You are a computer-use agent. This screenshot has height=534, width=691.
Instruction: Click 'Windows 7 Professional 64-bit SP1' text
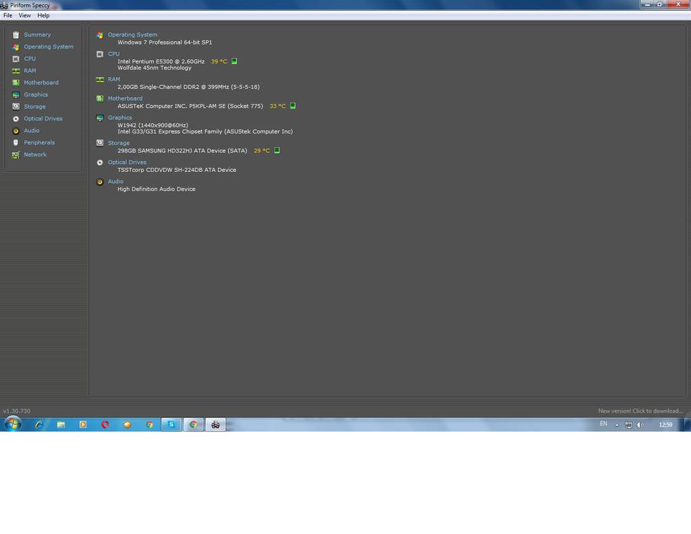165,42
